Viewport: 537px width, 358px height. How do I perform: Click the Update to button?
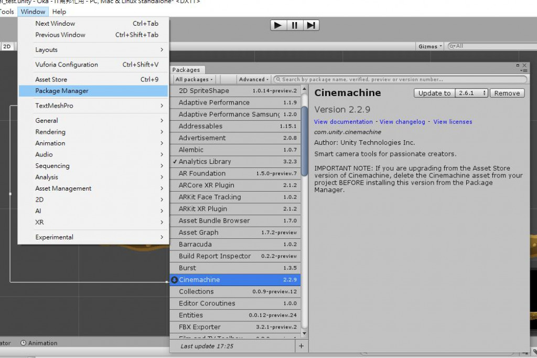tap(434, 93)
